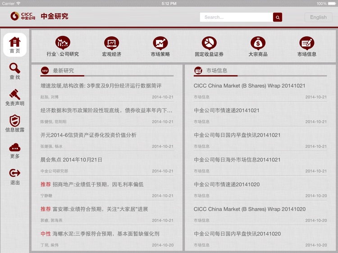Click authors 赵扬, 刘博

(50, 97)
